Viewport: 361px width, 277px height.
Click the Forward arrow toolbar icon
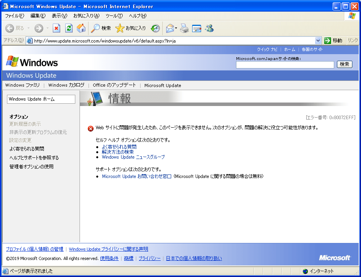(39, 28)
